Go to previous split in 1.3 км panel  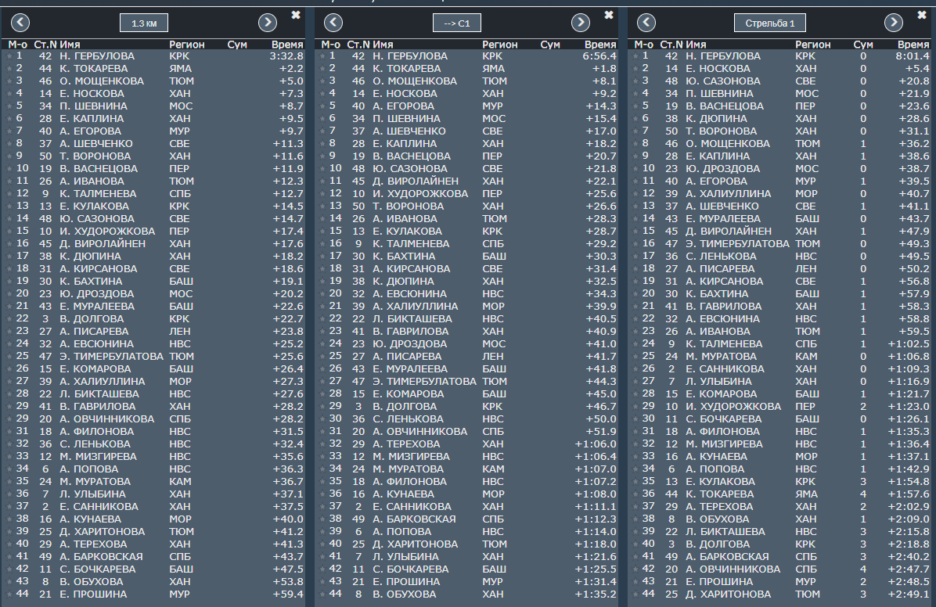pyautogui.click(x=20, y=23)
